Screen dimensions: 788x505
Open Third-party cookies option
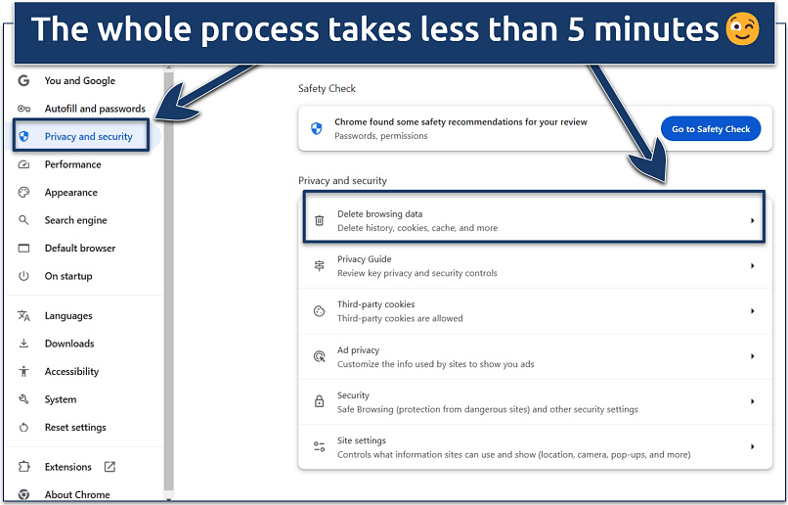[535, 311]
